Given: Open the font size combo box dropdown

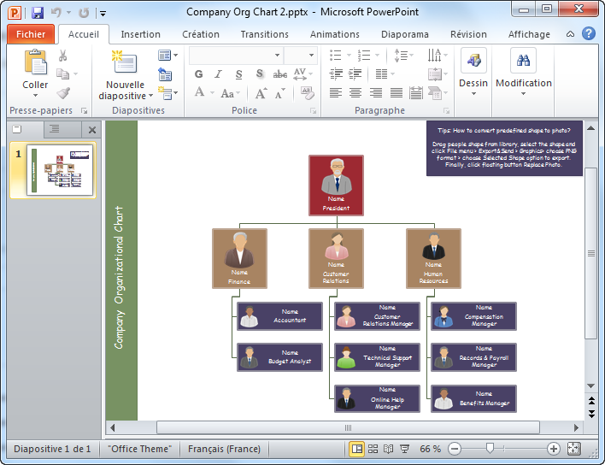Looking at the screenshot, I should [x=311, y=56].
